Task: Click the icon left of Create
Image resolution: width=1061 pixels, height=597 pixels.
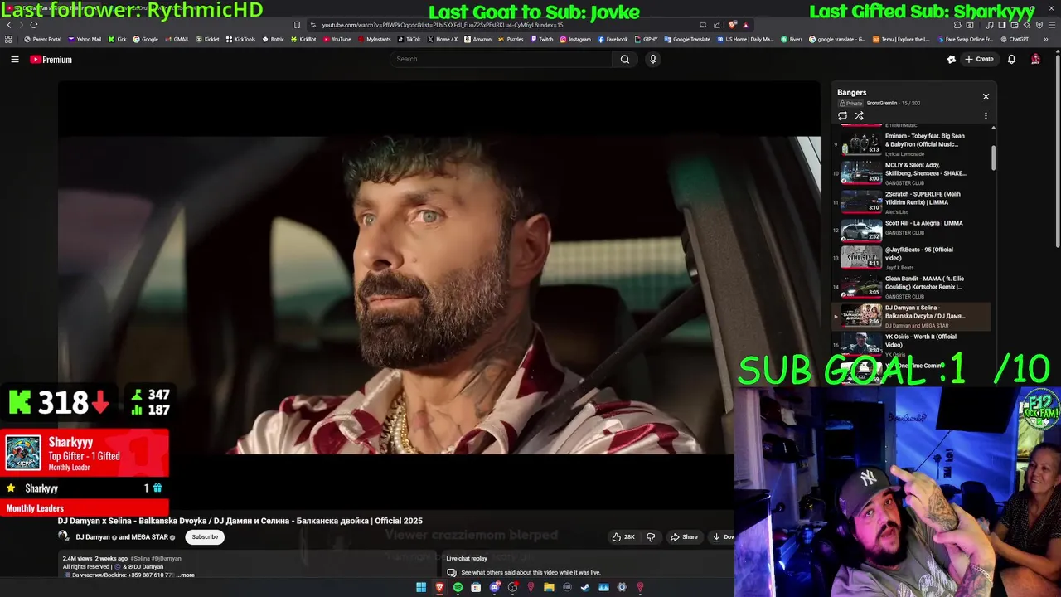Action: [952, 59]
